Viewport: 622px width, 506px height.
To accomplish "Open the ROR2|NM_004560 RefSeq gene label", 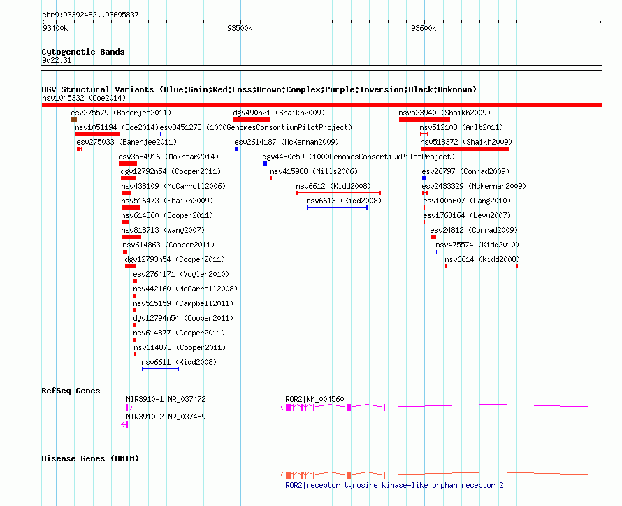I will tap(314, 399).
